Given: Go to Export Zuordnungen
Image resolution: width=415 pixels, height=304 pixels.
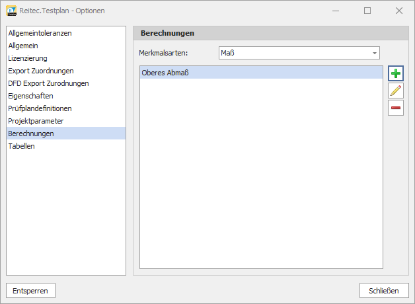Looking at the screenshot, I should pos(66,71).
